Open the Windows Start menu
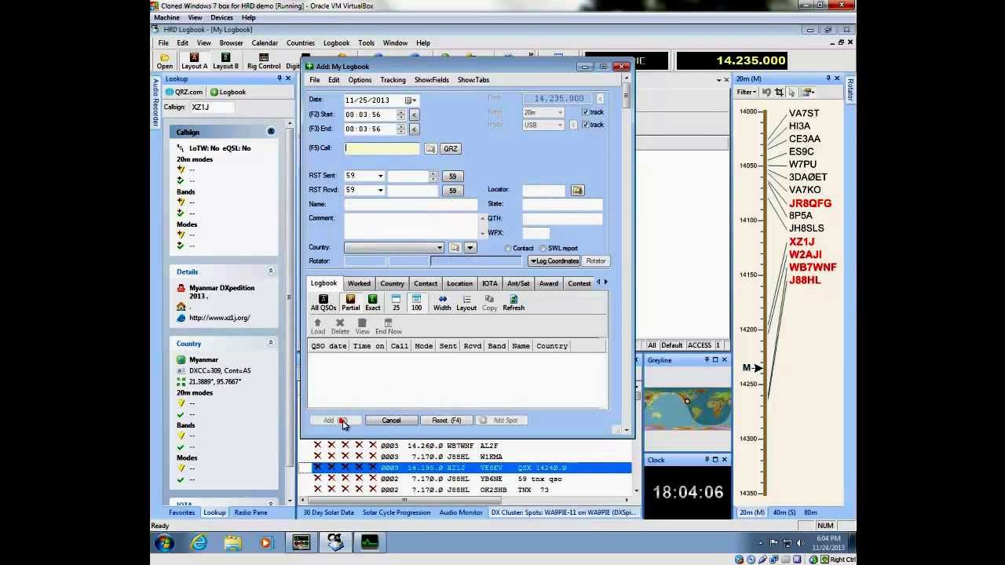The image size is (1005, 565). coord(165,542)
